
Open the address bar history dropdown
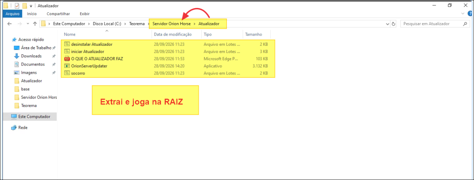(388, 24)
